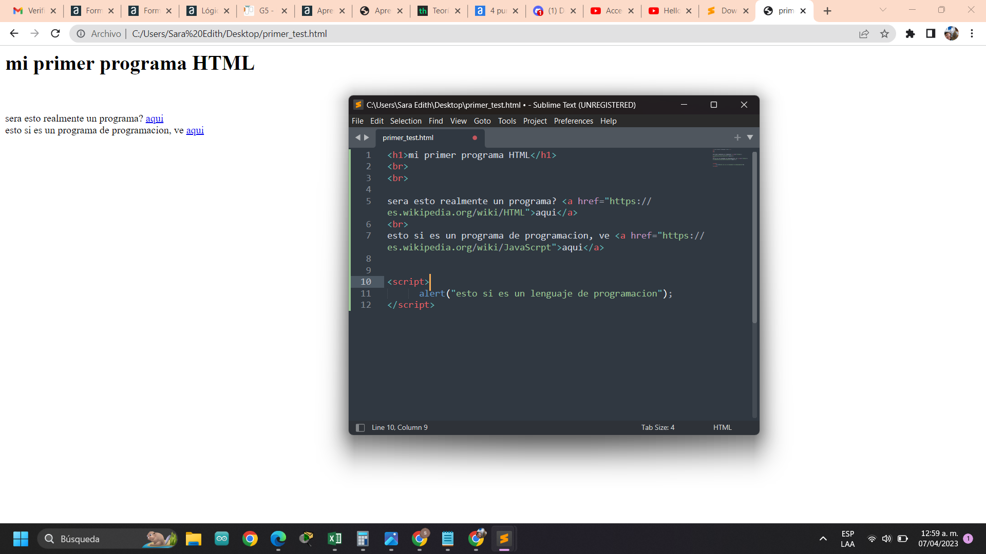Click the unsaved dot on primer_test.html tab
This screenshot has height=554, width=986.
[475, 138]
